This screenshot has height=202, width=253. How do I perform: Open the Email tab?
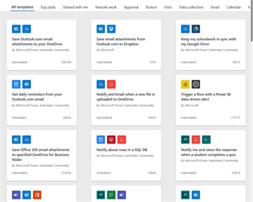[x=215, y=7]
